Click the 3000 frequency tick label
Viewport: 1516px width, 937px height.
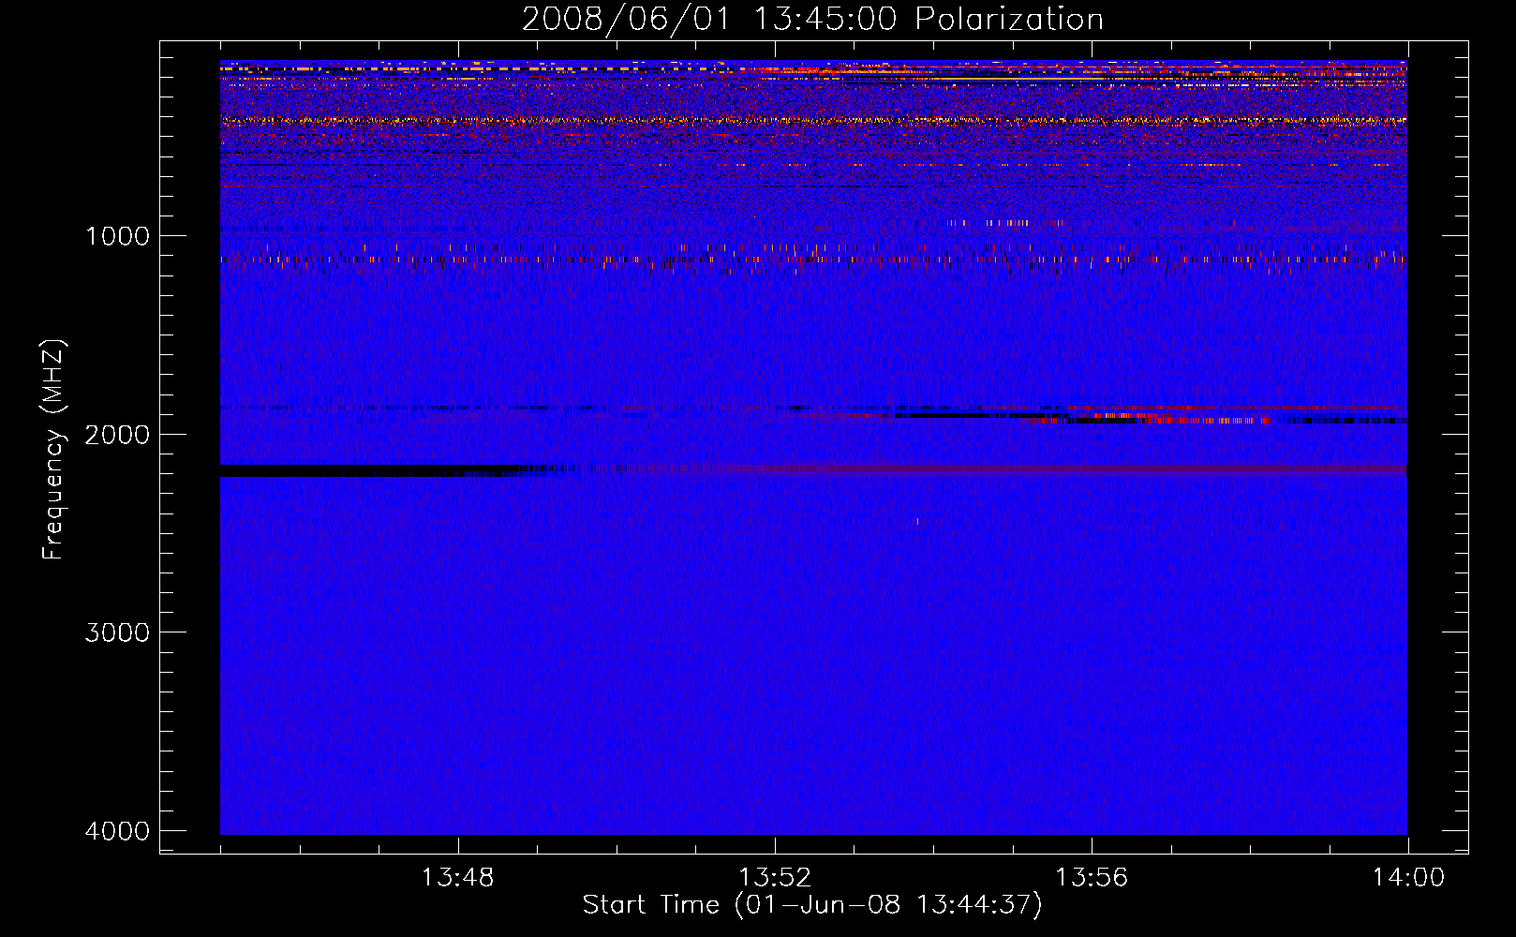click(118, 632)
